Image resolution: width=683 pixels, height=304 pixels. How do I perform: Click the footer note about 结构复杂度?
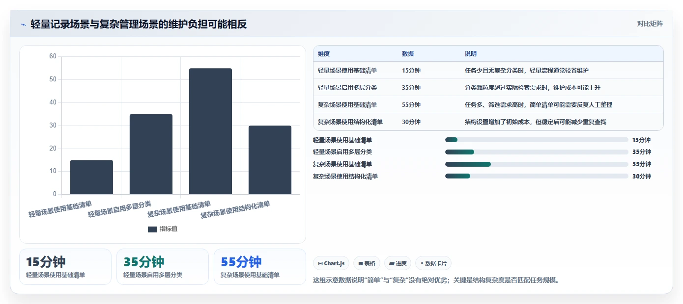tap(436, 280)
